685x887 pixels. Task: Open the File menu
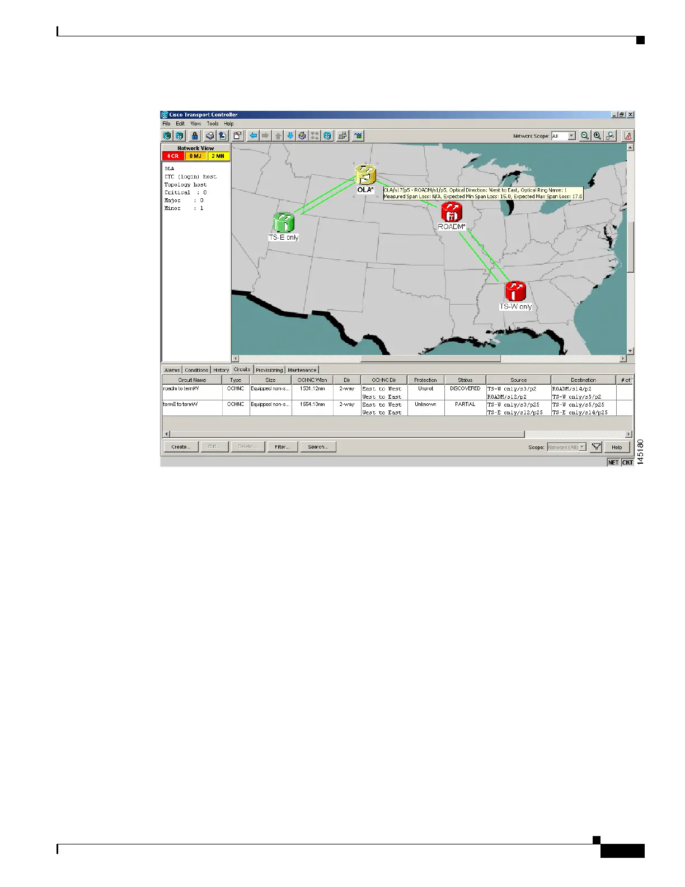pos(166,124)
